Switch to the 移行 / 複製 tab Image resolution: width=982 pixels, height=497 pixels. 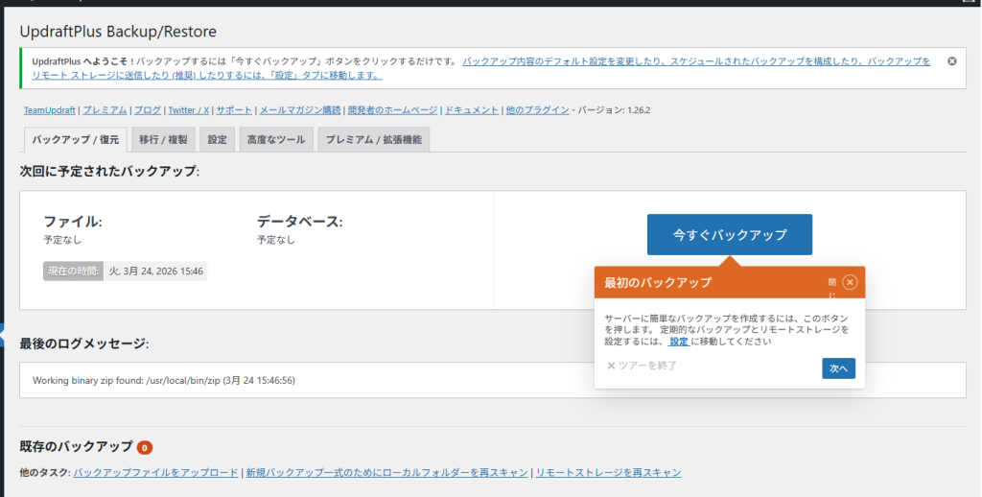[x=163, y=140]
